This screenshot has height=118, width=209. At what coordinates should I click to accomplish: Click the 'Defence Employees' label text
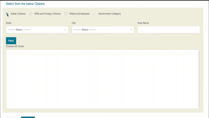pos(80,14)
